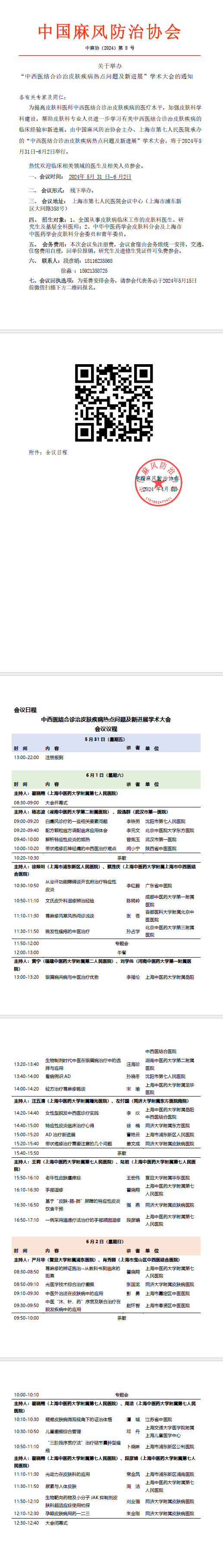Image resolution: width=223 pixels, height=1566 pixels.
Task: Click the '08:30-09:00 大会开幕式' row
Action: pyautogui.click(x=106, y=803)
